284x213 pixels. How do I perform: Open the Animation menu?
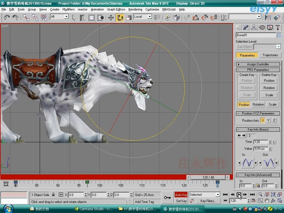click(x=97, y=9)
